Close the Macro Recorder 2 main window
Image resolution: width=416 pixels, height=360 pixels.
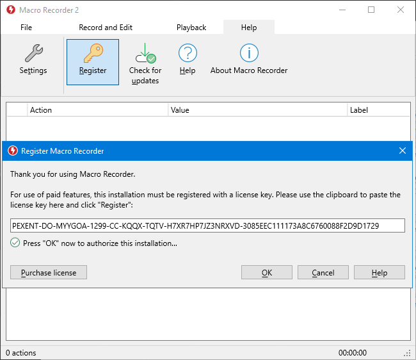click(401, 10)
